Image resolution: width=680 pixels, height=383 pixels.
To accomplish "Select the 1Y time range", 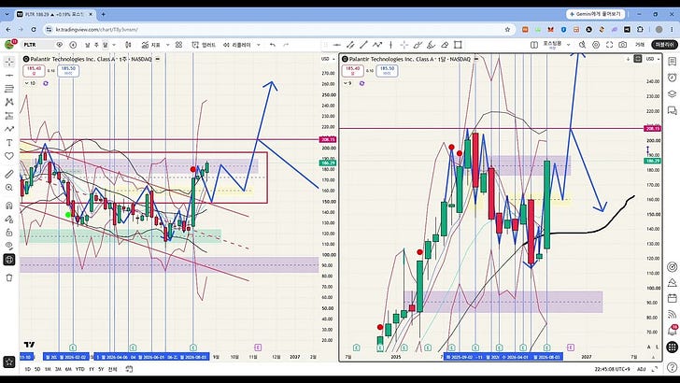I will (x=92, y=369).
